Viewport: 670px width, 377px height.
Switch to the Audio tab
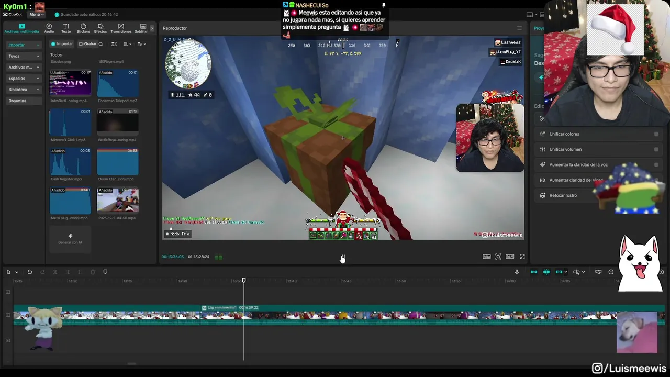click(49, 28)
